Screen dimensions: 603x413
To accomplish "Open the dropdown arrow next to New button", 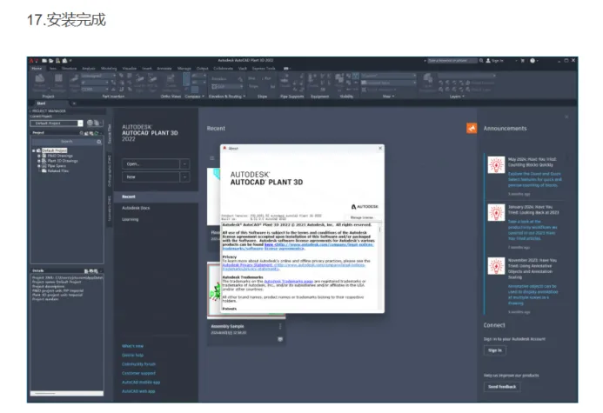I will click(184, 177).
